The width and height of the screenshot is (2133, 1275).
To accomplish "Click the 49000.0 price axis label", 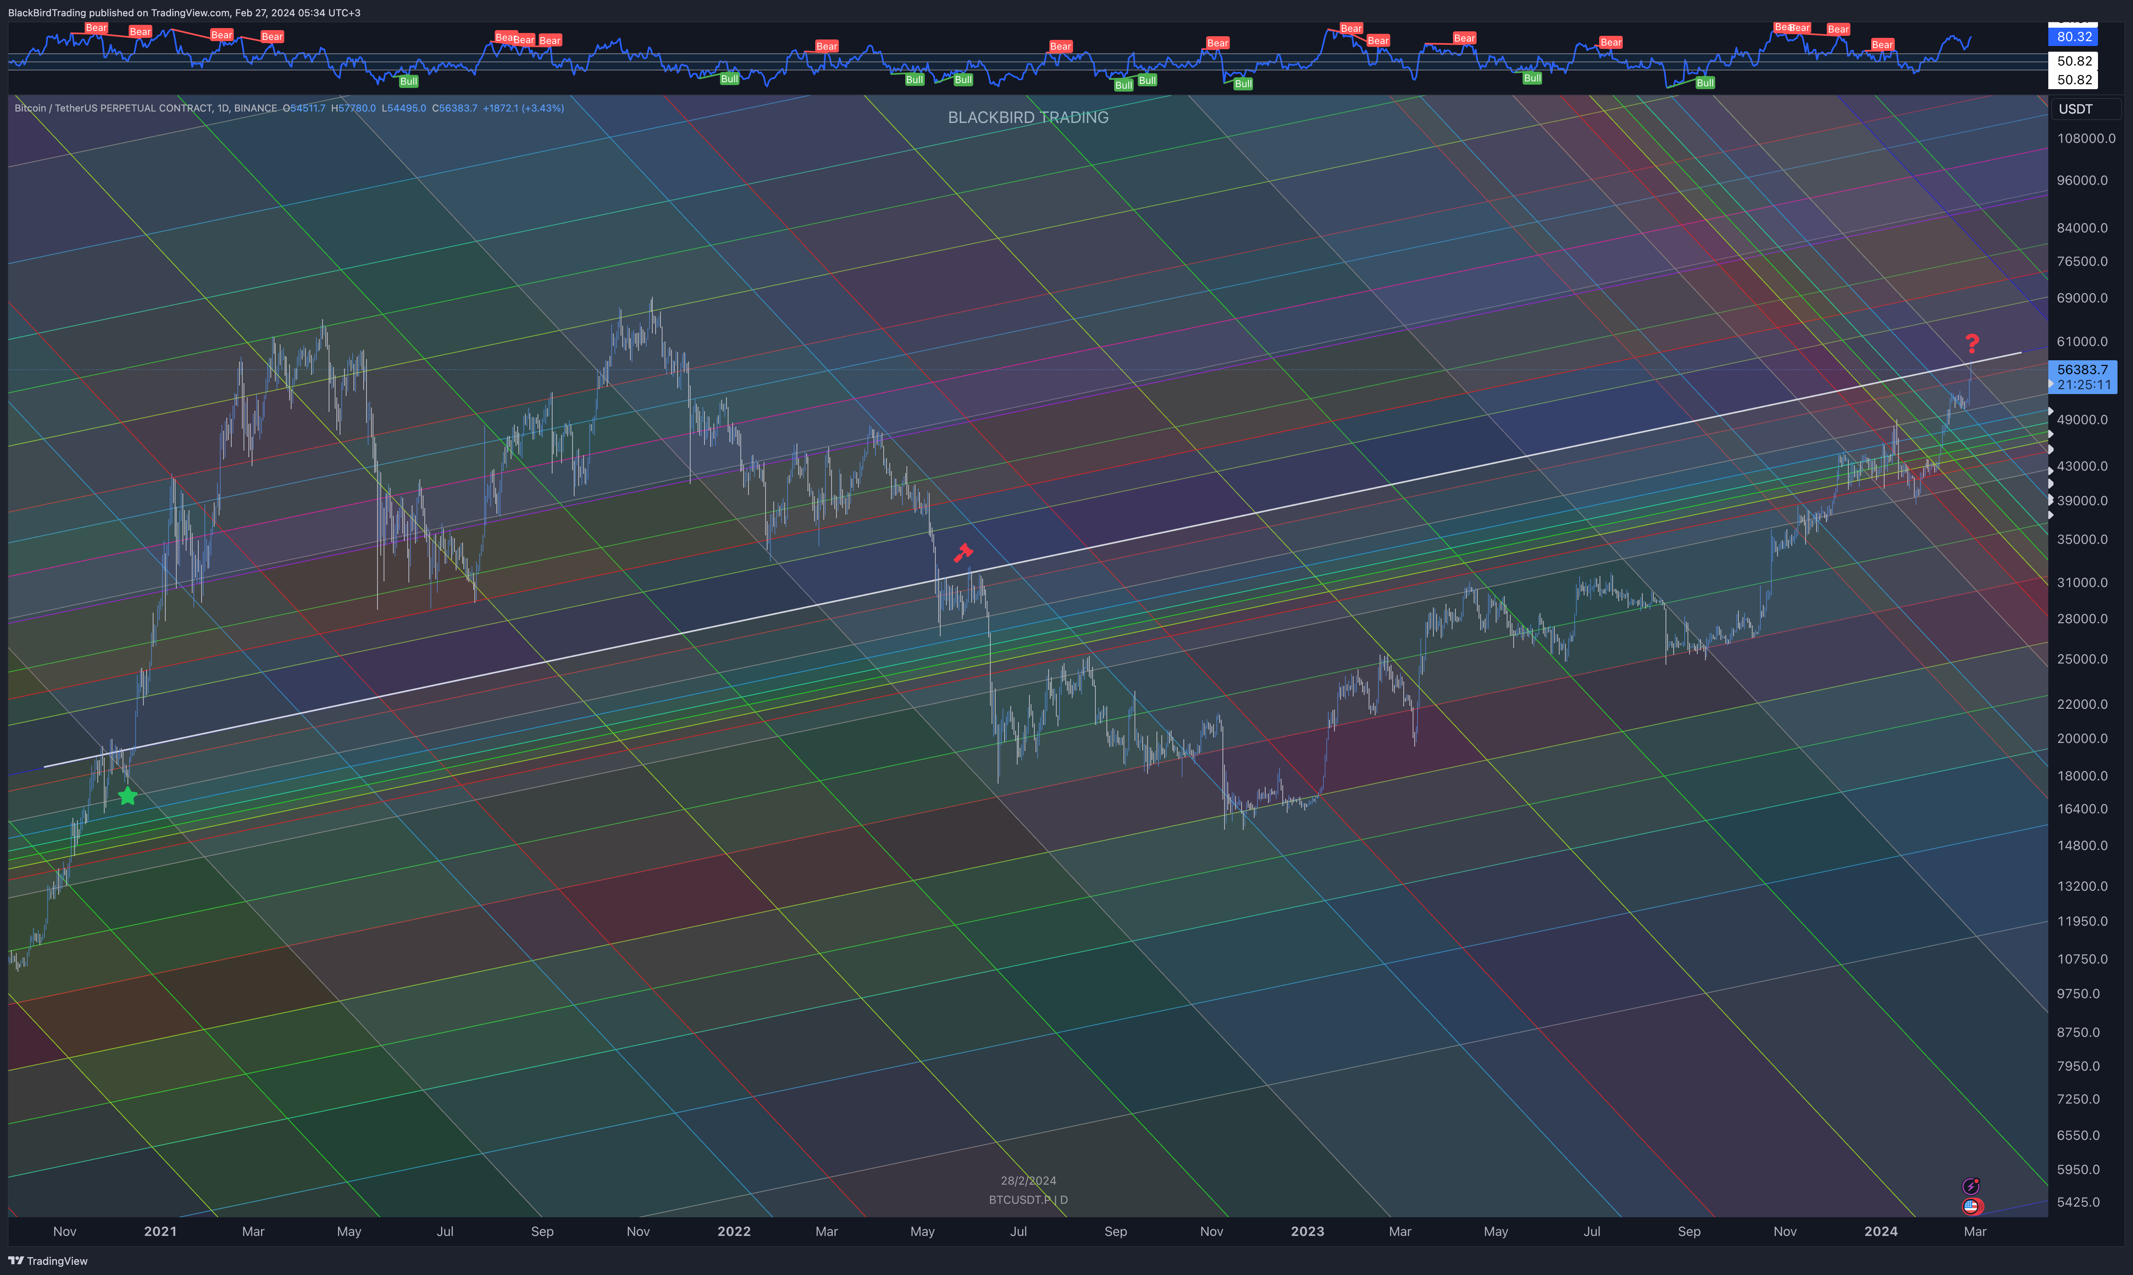I will [x=2082, y=419].
